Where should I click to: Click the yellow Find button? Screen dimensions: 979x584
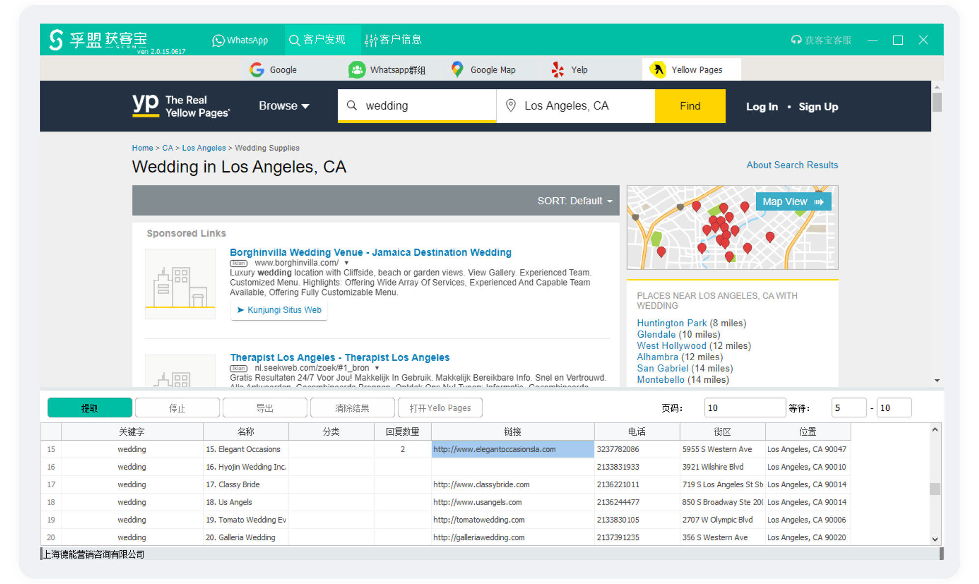(689, 106)
